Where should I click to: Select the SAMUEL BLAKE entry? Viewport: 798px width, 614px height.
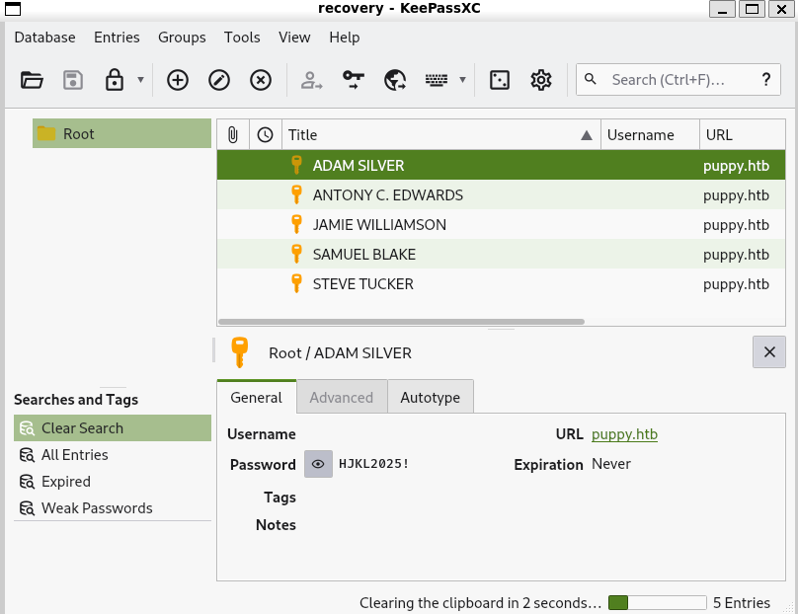tap(502, 254)
